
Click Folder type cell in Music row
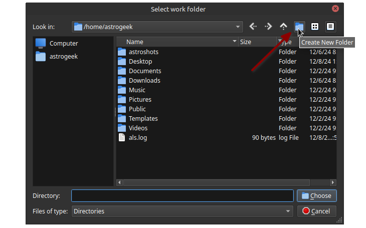288,90
